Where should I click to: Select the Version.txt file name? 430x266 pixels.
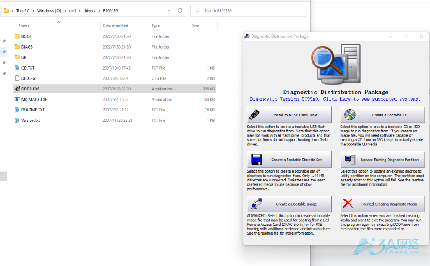point(31,120)
